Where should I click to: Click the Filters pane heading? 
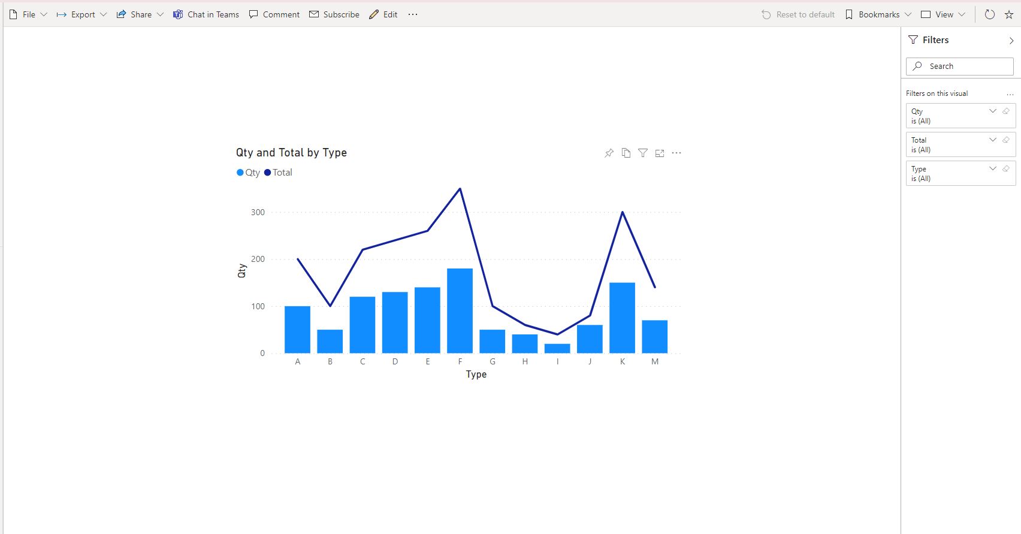[x=935, y=40]
